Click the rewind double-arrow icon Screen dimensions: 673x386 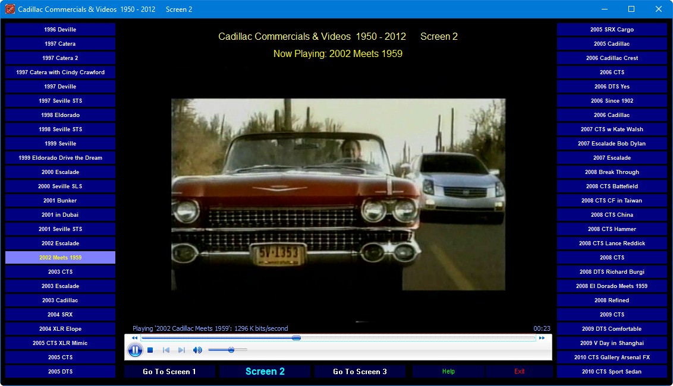point(133,337)
